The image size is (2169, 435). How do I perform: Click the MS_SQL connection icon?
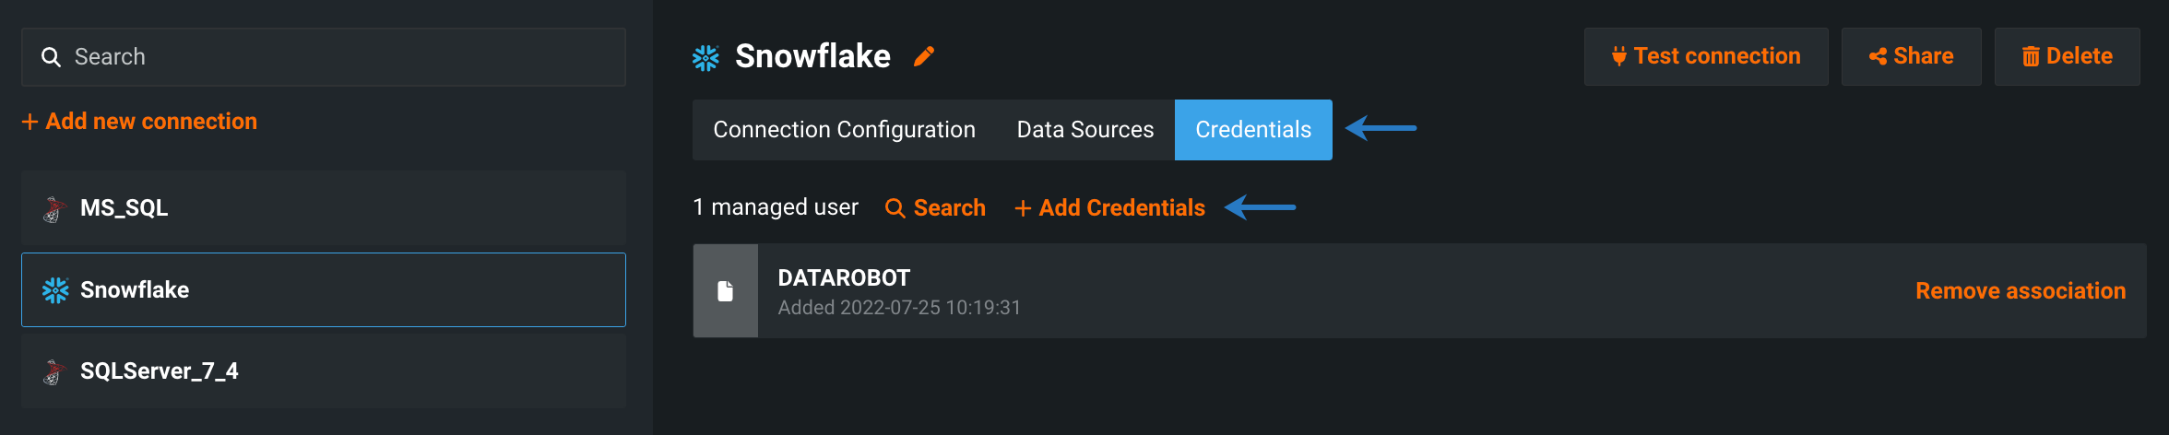[x=54, y=209]
